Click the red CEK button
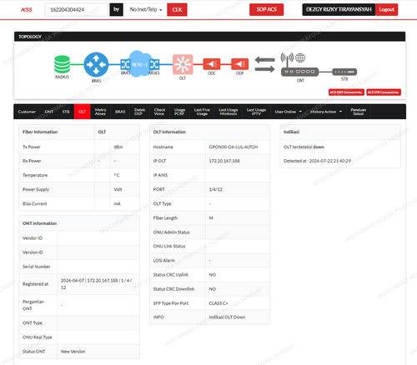The width and height of the screenshot is (417, 365). pyautogui.click(x=177, y=10)
